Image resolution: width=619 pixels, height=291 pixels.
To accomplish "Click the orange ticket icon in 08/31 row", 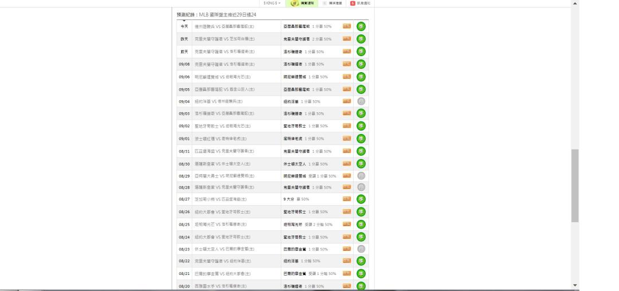I will (347, 151).
